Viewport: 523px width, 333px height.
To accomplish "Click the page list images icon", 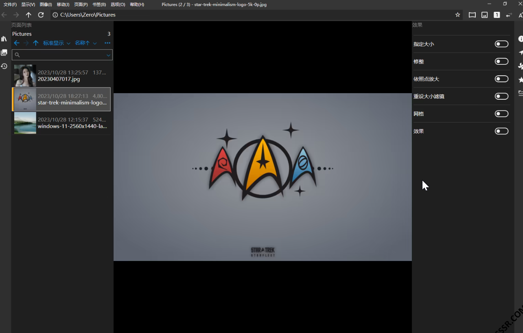I will (4, 53).
